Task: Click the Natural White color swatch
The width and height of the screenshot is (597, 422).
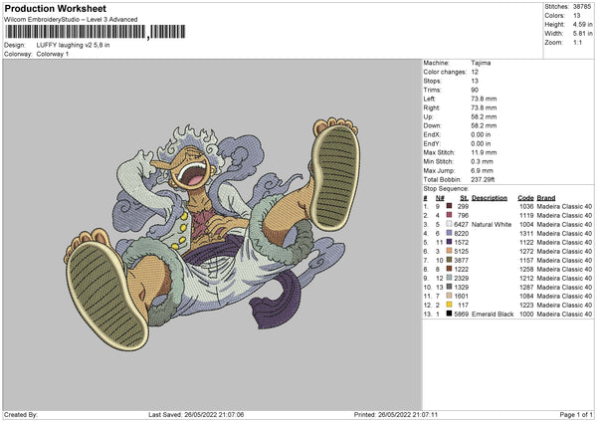Action: click(449, 224)
